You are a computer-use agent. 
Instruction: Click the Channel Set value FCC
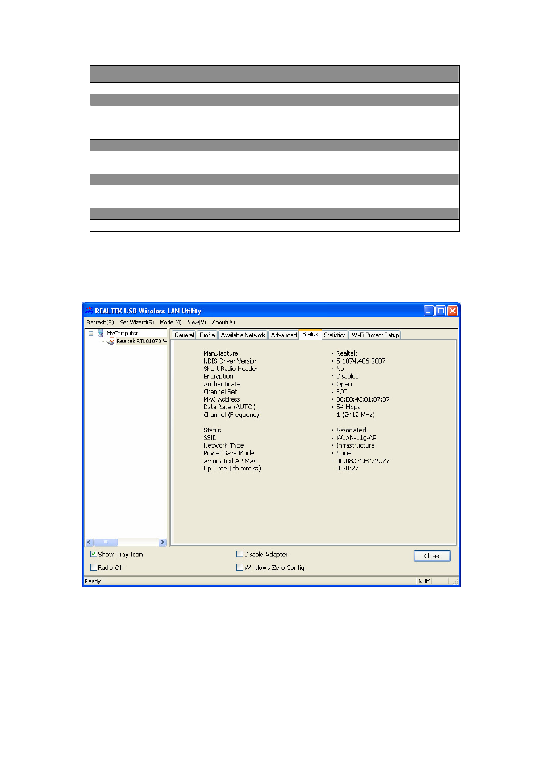(x=341, y=392)
